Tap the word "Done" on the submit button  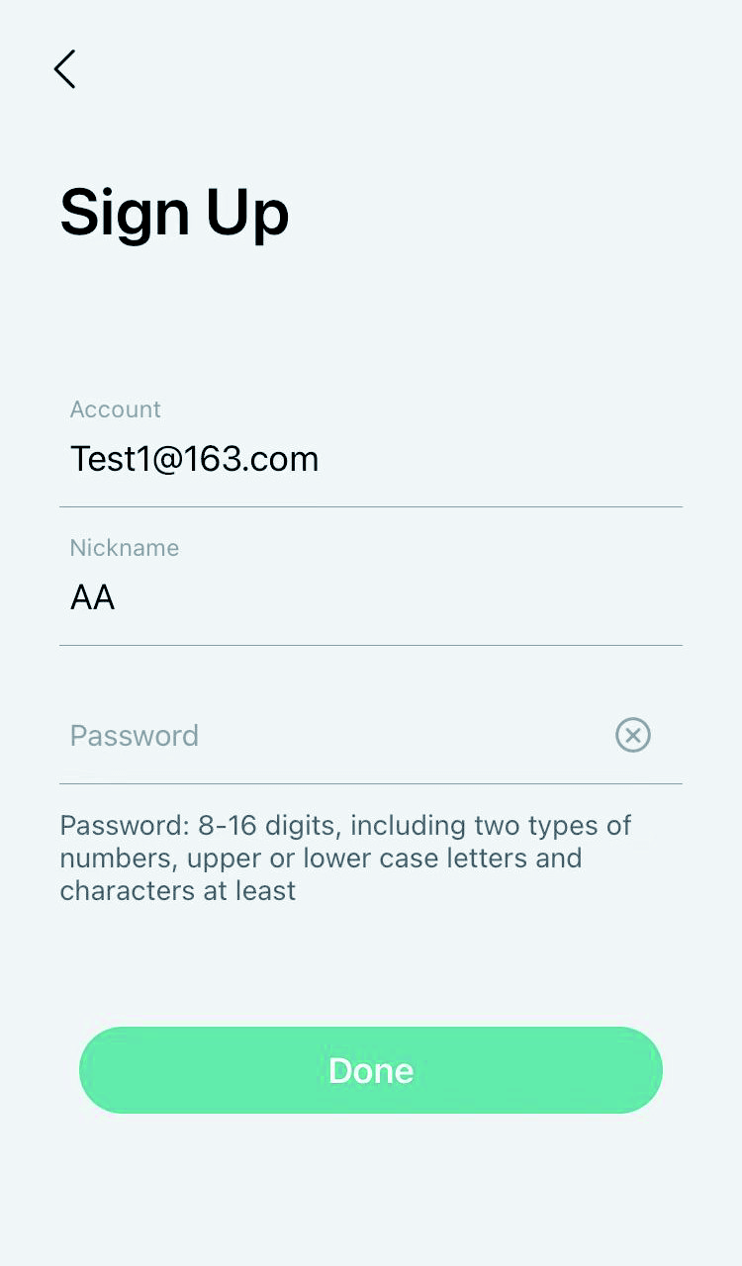[x=371, y=1070]
